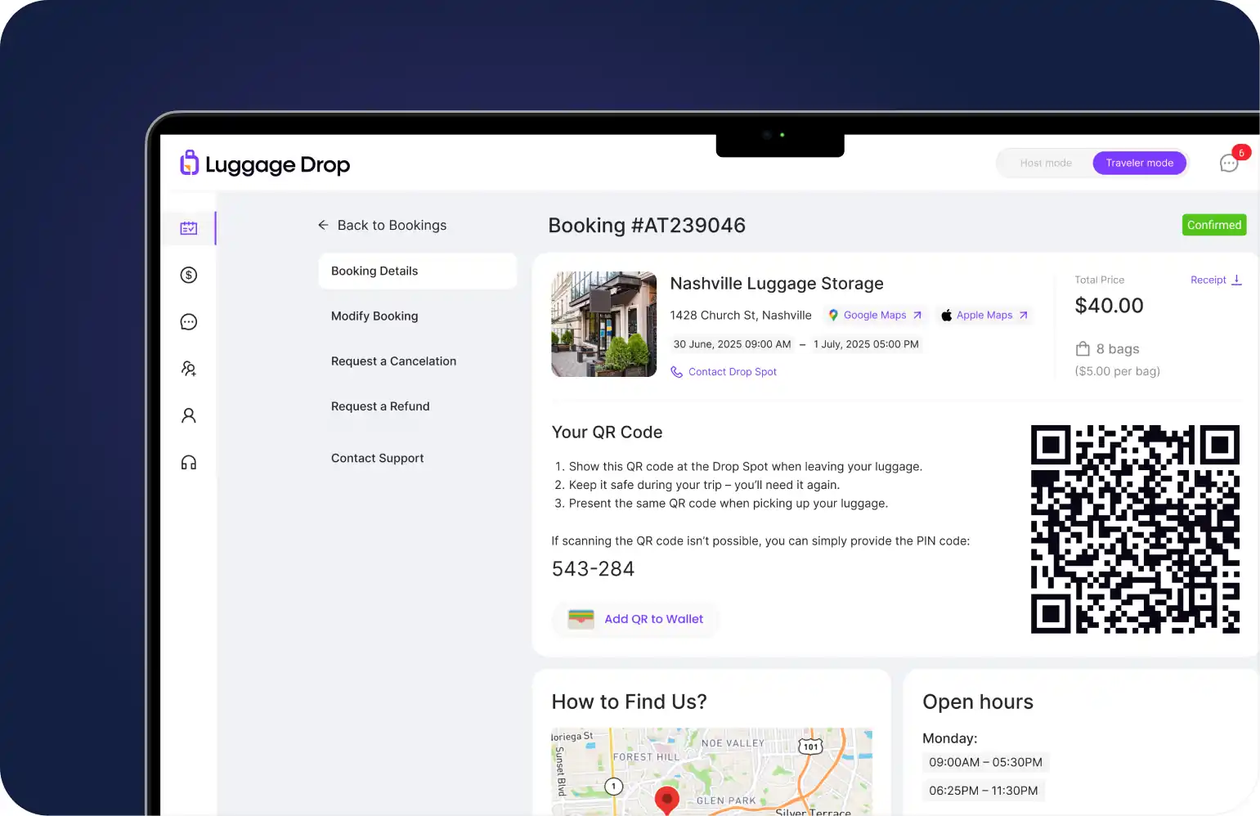Click the Booking #AT239046 heading
This screenshot has height=816, width=1260.
coord(647,226)
